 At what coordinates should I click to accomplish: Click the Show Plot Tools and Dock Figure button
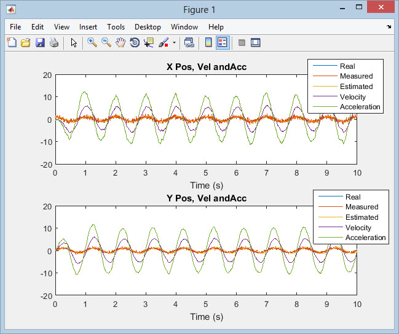pos(256,42)
